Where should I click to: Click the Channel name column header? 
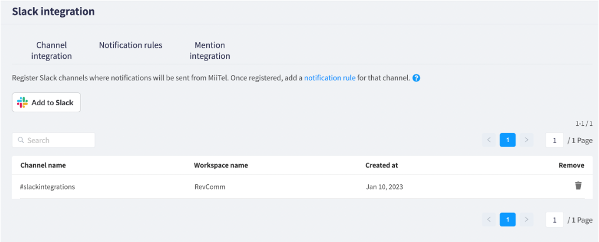(x=43, y=165)
